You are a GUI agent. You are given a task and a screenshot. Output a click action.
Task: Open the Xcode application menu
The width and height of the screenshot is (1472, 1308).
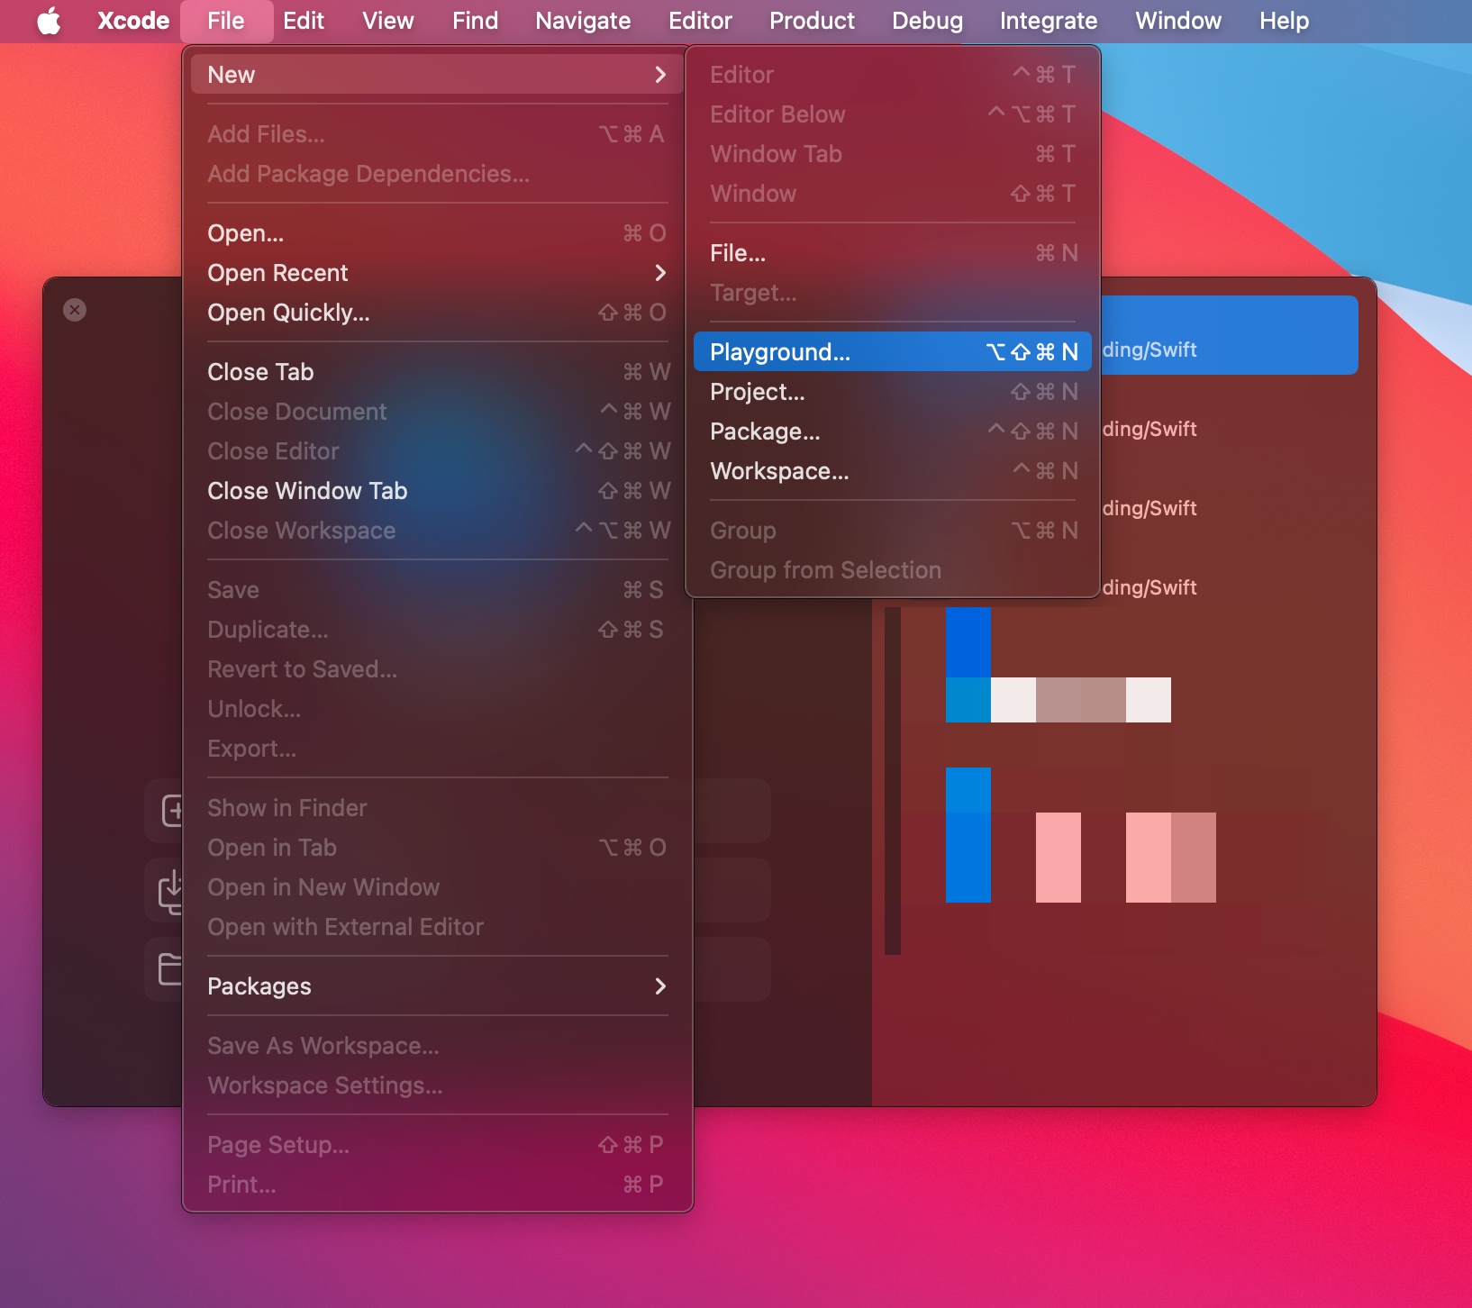[133, 21]
